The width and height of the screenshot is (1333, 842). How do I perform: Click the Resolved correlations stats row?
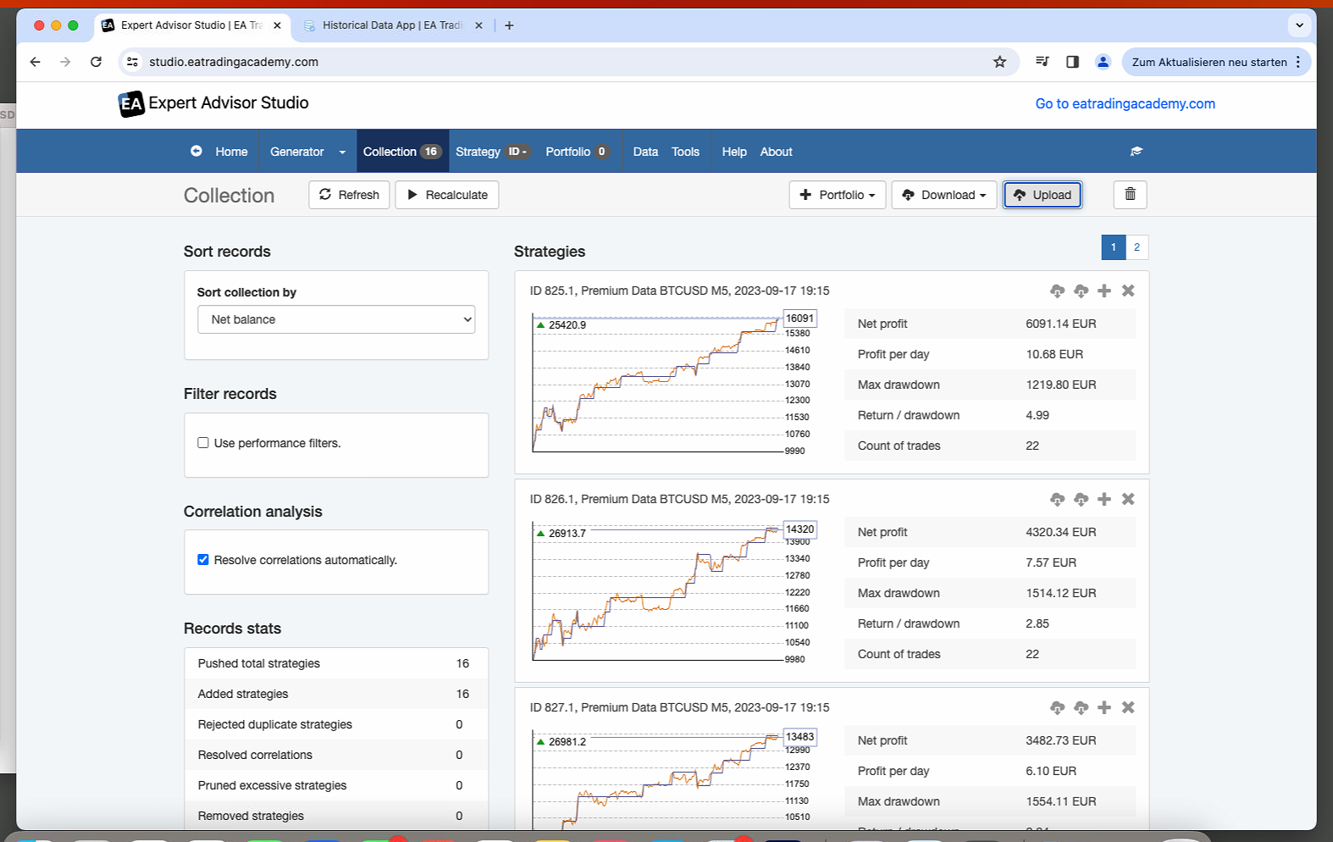point(336,755)
